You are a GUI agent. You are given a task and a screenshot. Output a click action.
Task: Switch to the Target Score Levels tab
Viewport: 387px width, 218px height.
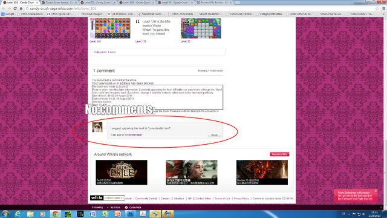[59, 2]
